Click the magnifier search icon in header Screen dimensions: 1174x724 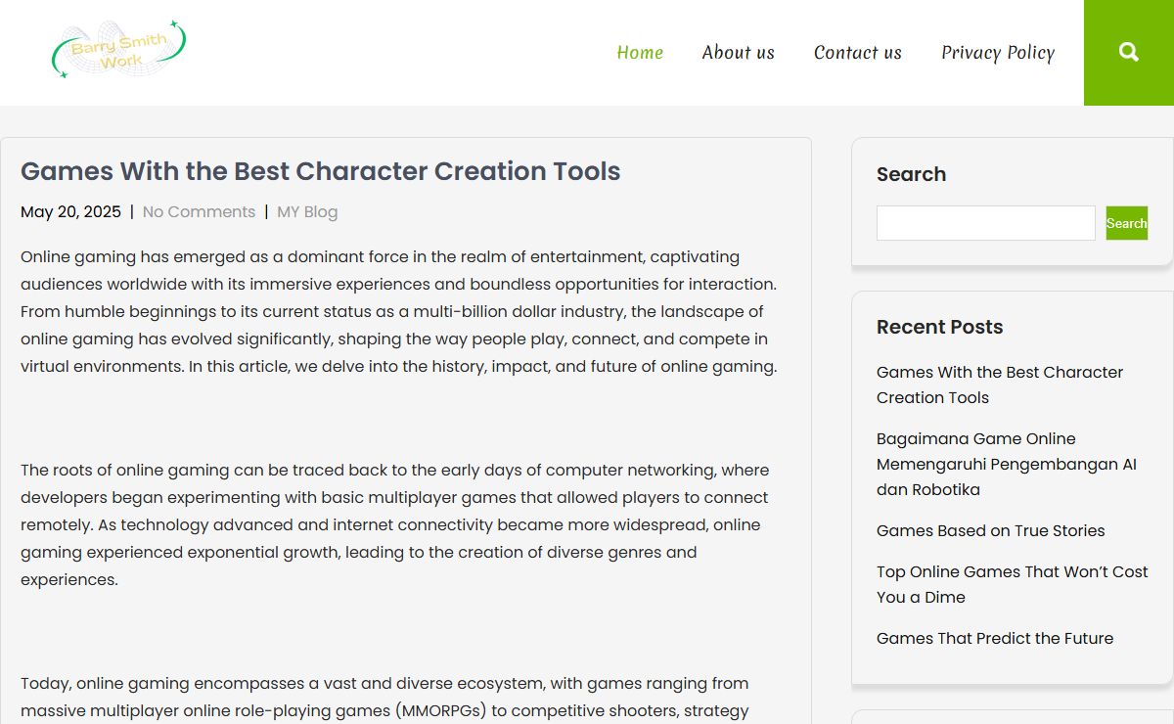tap(1129, 52)
